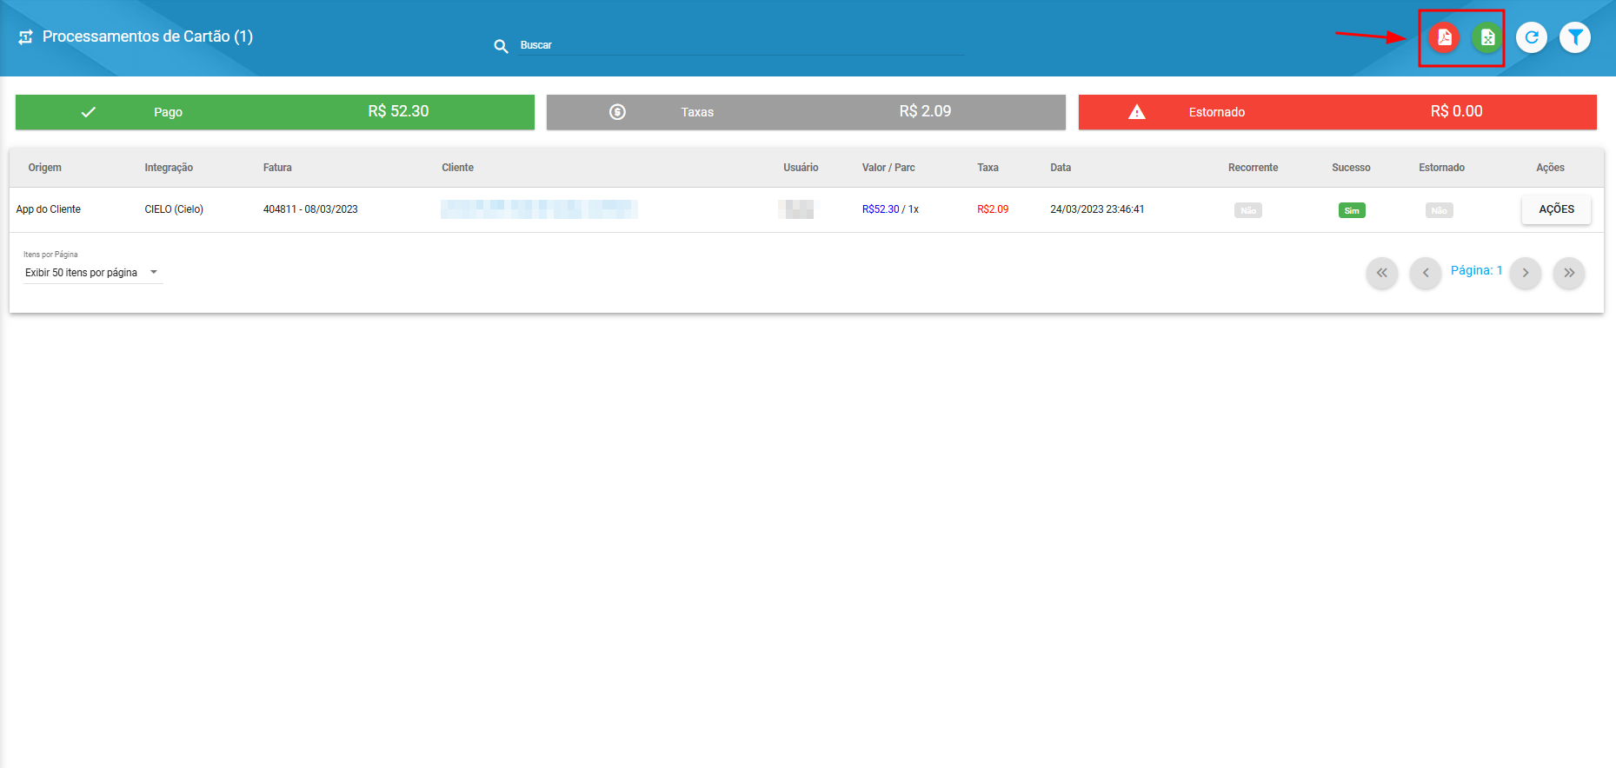Sort by the Cliente column
This screenshot has height=768, width=1616.
457,168
